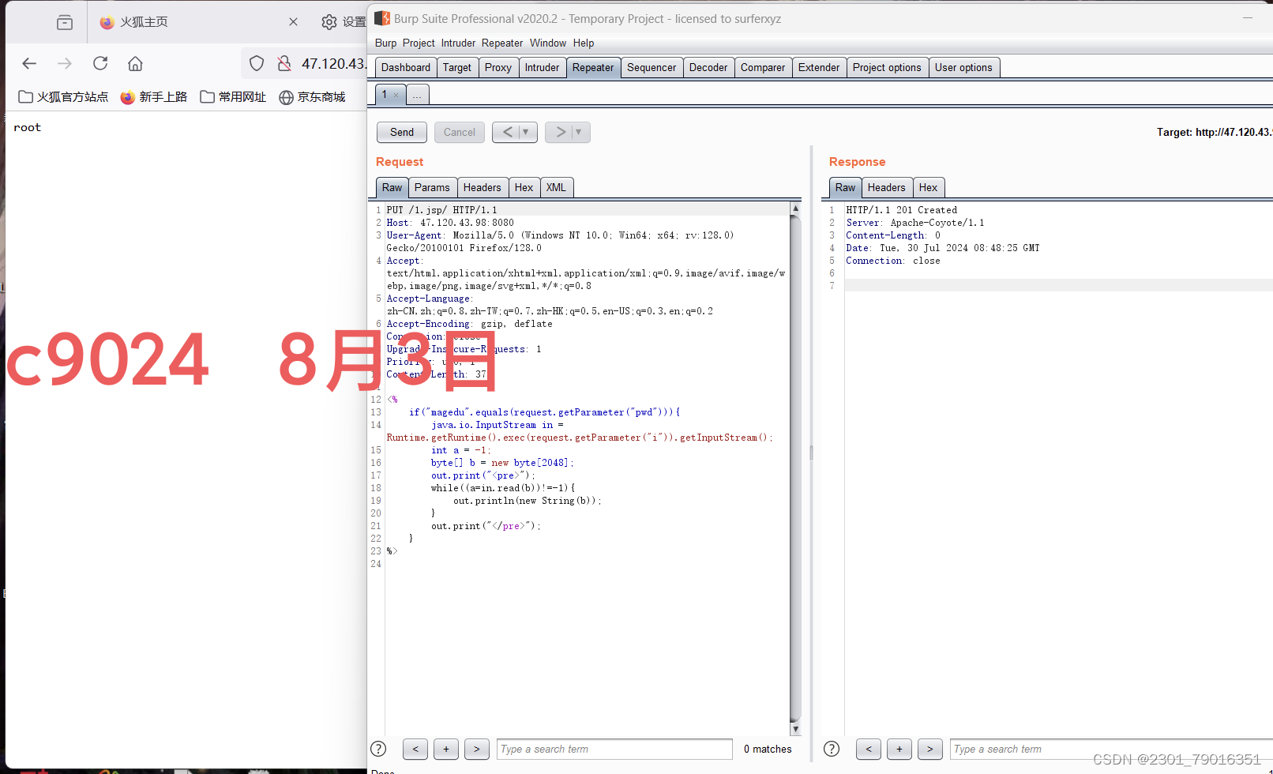
Task: Open the Intruder menu in menu bar
Action: click(458, 43)
